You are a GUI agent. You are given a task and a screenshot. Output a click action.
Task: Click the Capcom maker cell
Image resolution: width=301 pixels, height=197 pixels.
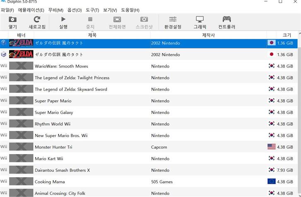point(159,147)
